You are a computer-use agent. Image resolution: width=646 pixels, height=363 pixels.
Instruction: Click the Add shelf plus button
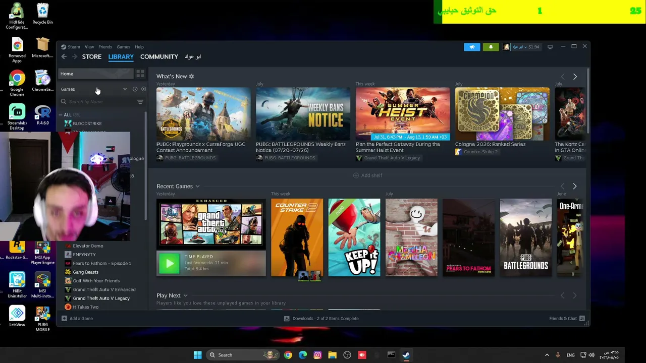(x=356, y=175)
